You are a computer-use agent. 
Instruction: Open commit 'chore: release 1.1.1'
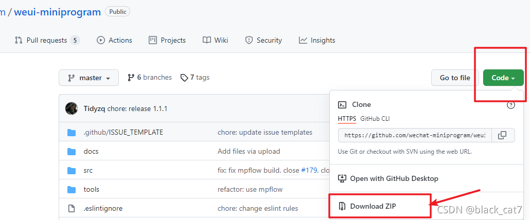[137, 108]
